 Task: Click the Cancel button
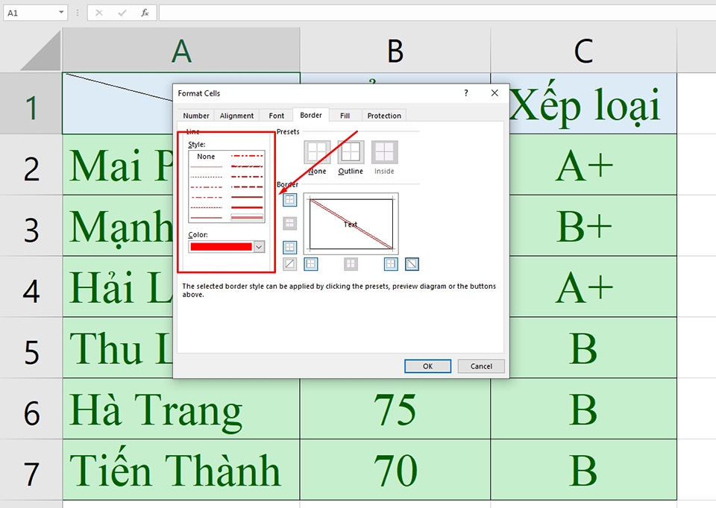[481, 366]
